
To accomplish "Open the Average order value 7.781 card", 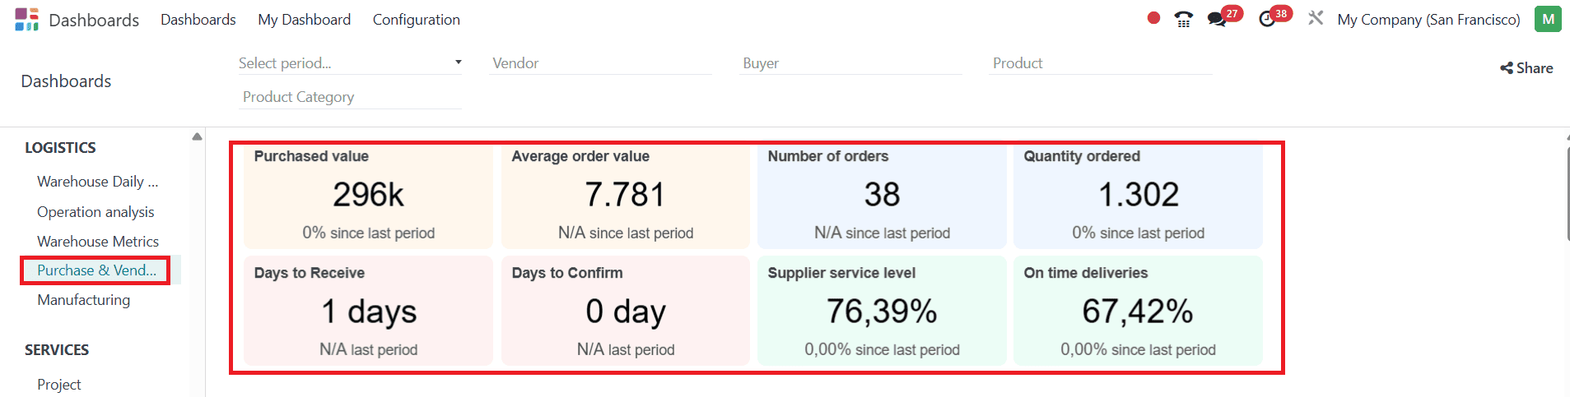I will pyautogui.click(x=625, y=196).
